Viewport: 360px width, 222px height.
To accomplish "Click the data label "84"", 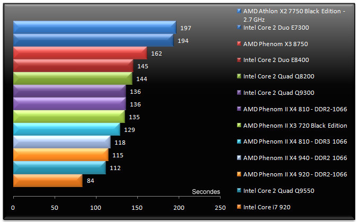I will (x=91, y=181).
